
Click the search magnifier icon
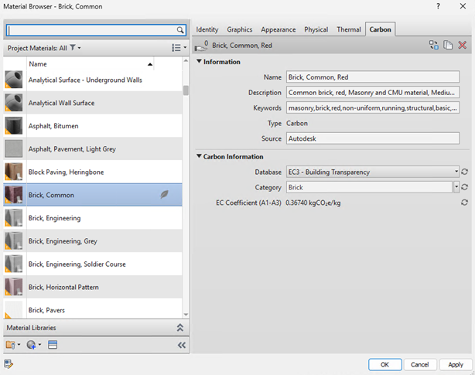click(180, 30)
